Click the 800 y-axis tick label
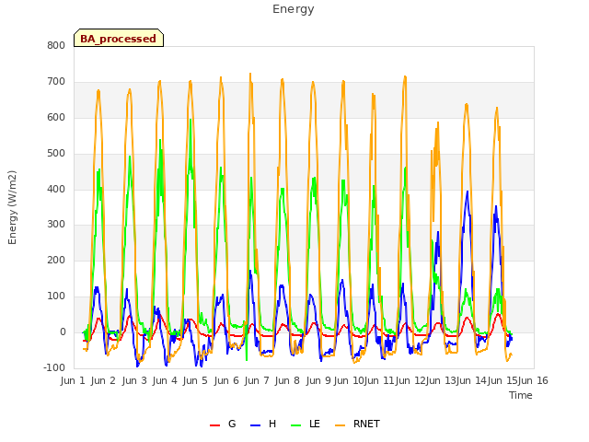The image size is (589, 442). point(56,46)
